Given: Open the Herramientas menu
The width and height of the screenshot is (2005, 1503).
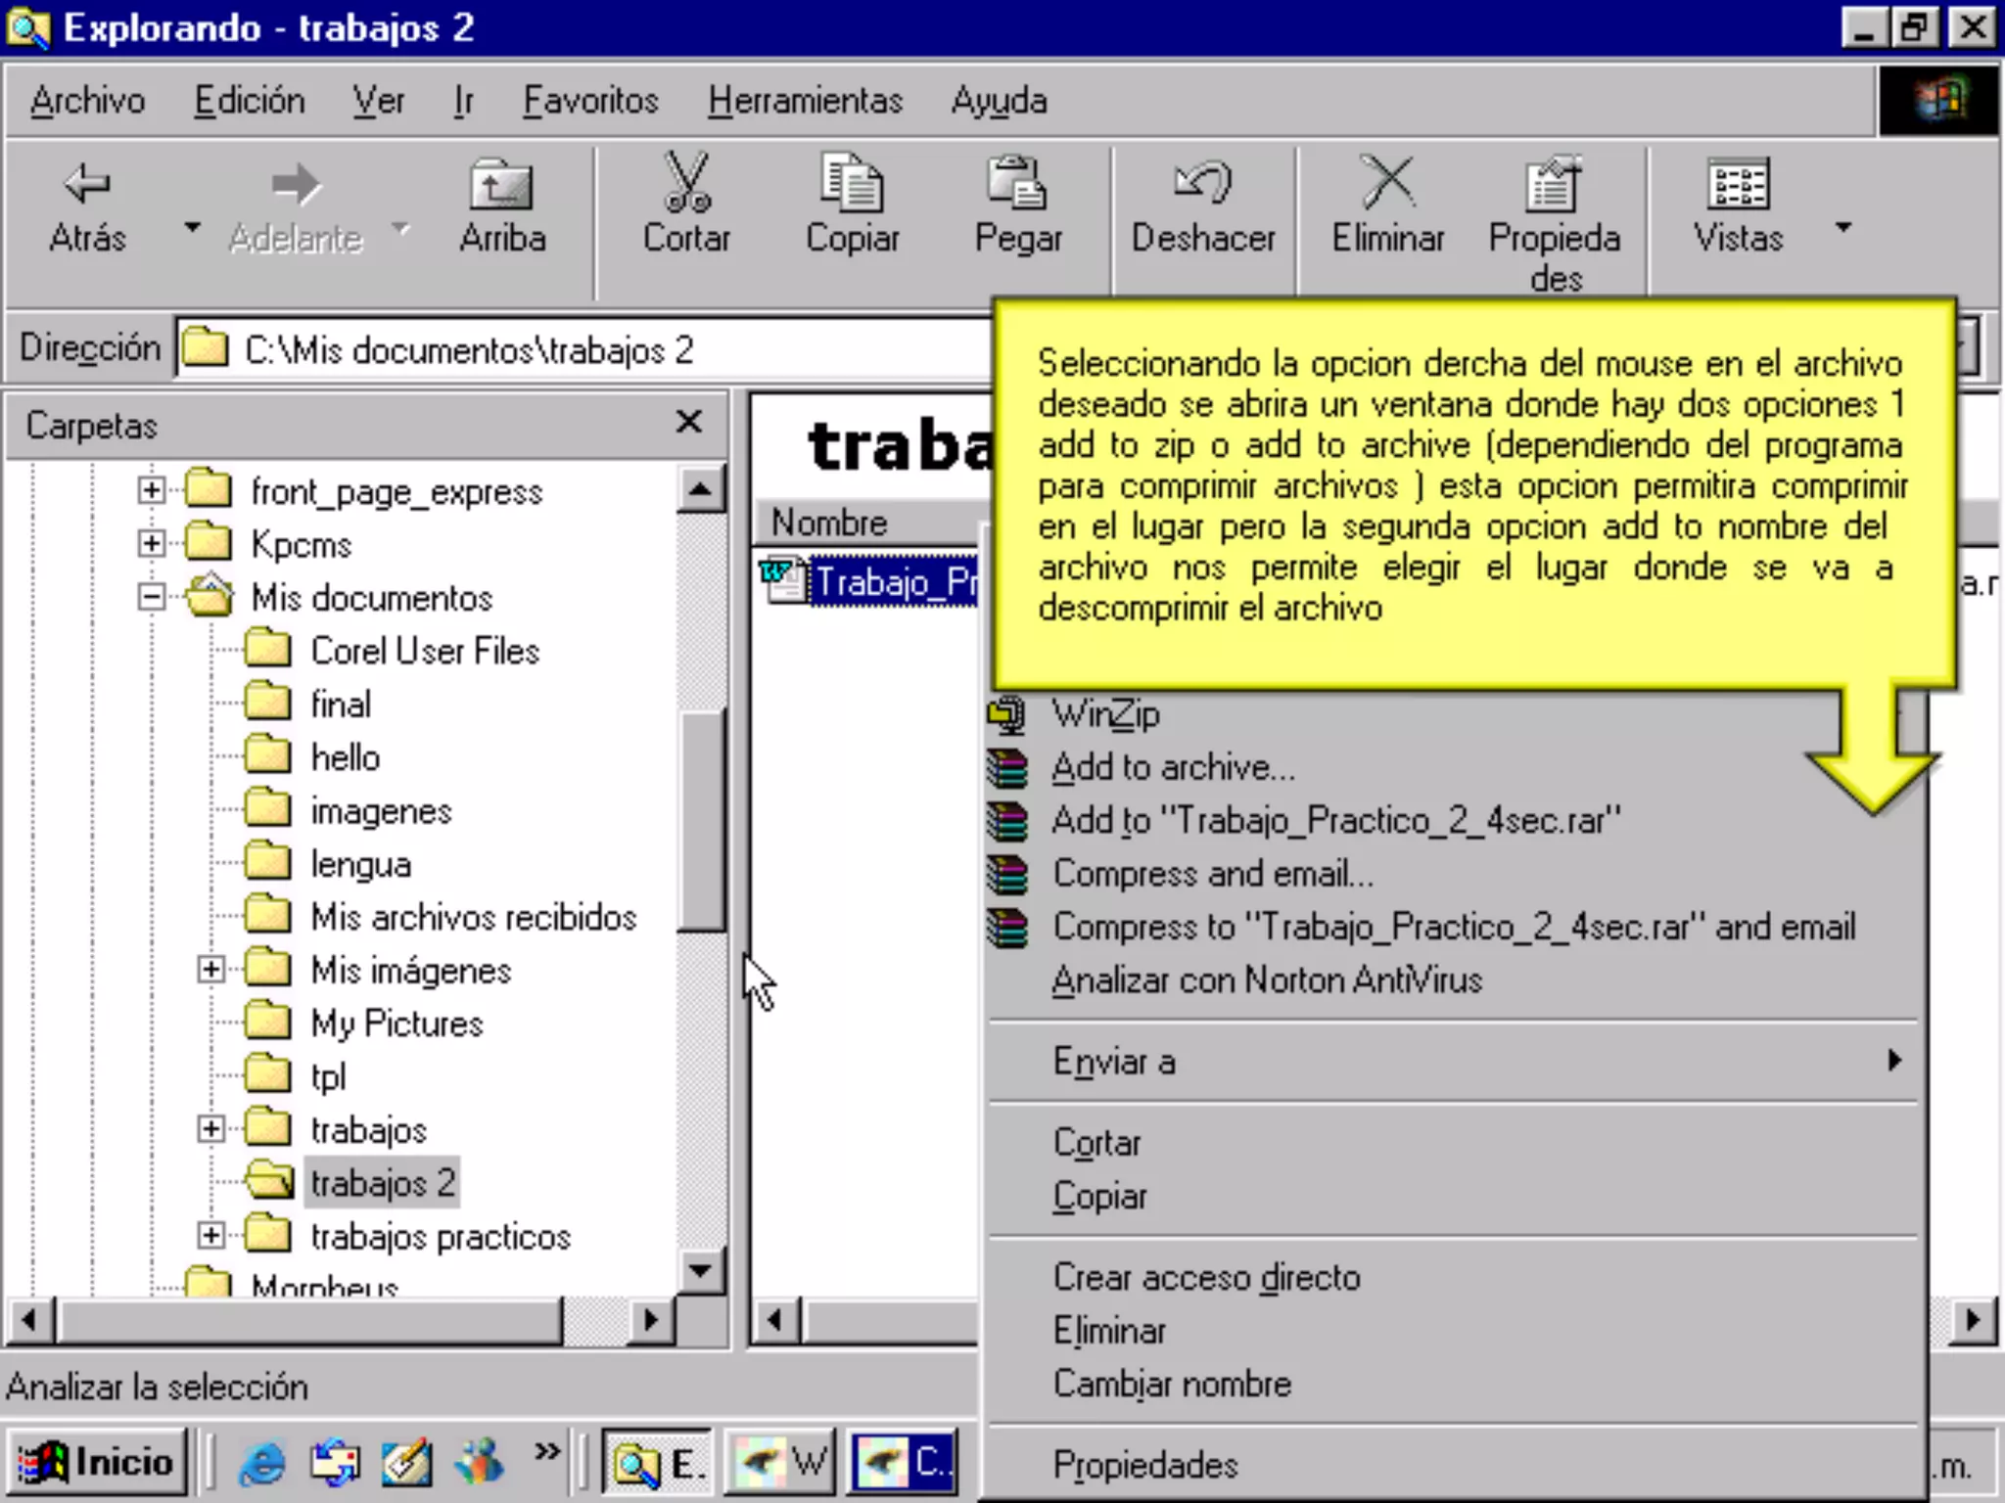Looking at the screenshot, I should 805,101.
